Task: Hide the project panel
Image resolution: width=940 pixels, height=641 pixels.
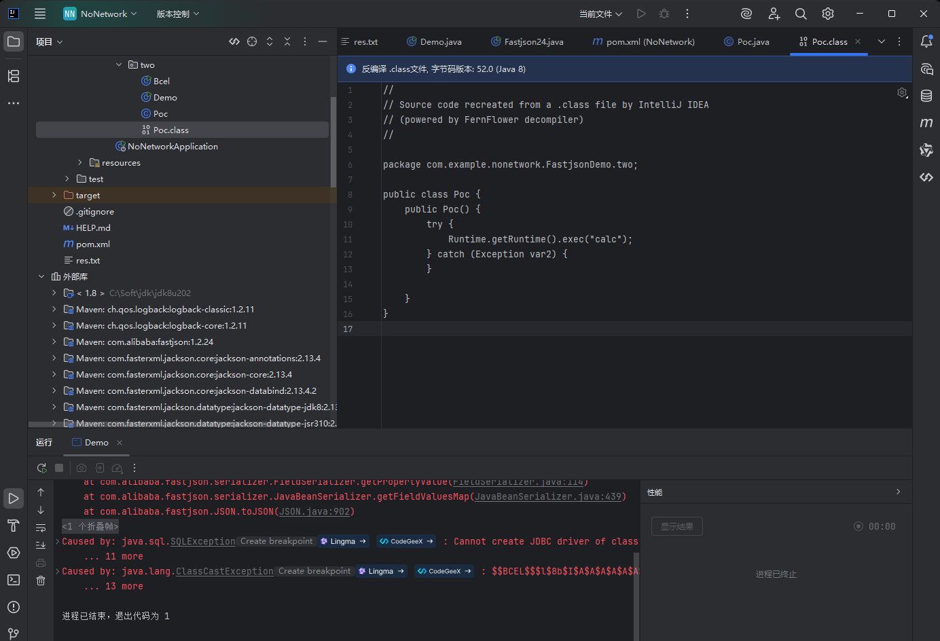Action: (x=323, y=41)
